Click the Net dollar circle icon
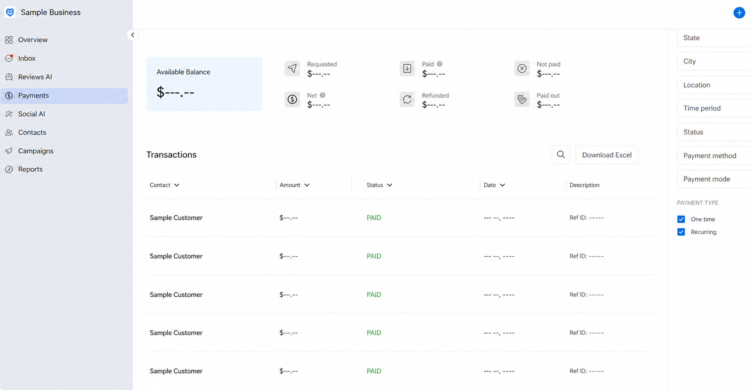 click(x=292, y=99)
